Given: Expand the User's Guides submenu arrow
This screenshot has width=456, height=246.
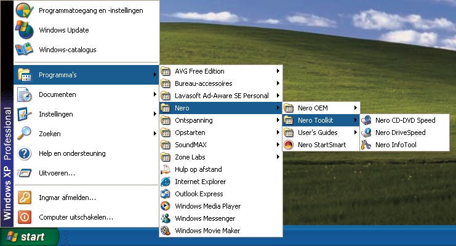Looking at the screenshot, I should point(355,133).
